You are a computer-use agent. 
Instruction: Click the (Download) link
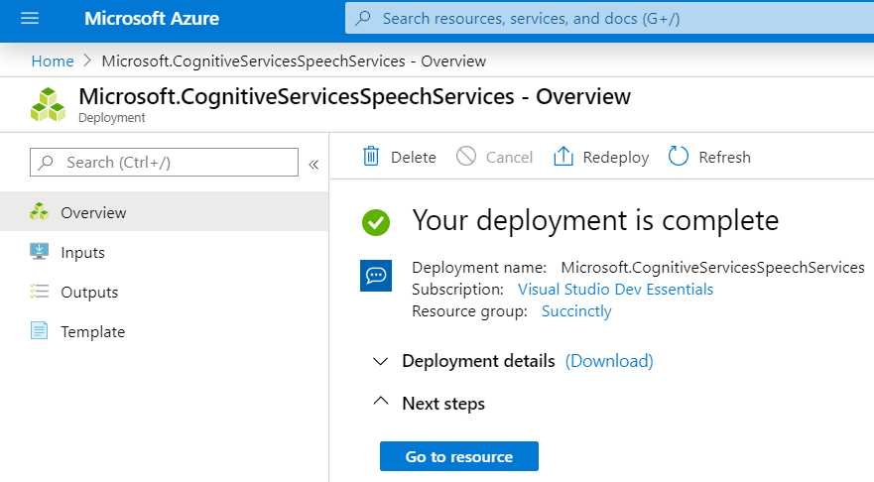[x=609, y=361]
